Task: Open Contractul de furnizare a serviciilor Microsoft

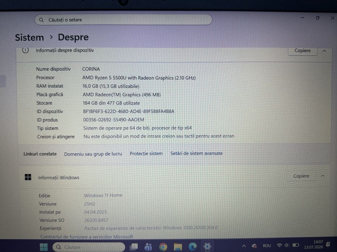Action: point(87,237)
